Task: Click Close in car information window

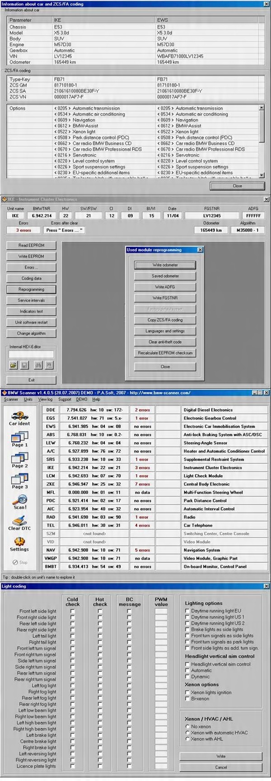Action: [x=237, y=186]
